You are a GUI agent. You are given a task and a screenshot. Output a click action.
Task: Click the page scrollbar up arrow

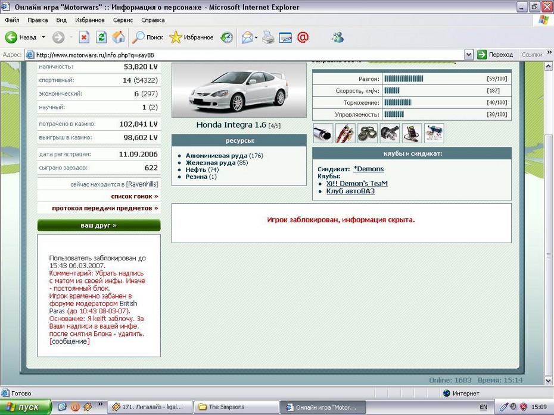click(x=549, y=66)
